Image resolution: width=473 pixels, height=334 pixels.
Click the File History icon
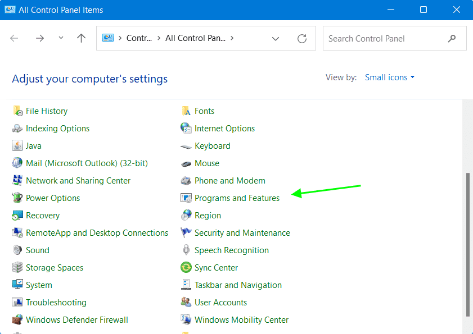coord(17,111)
